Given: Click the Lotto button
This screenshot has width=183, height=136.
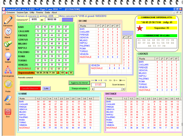Looking at the screenshot, I should click(46, 88).
